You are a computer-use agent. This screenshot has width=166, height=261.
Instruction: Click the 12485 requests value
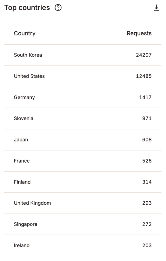(x=144, y=76)
